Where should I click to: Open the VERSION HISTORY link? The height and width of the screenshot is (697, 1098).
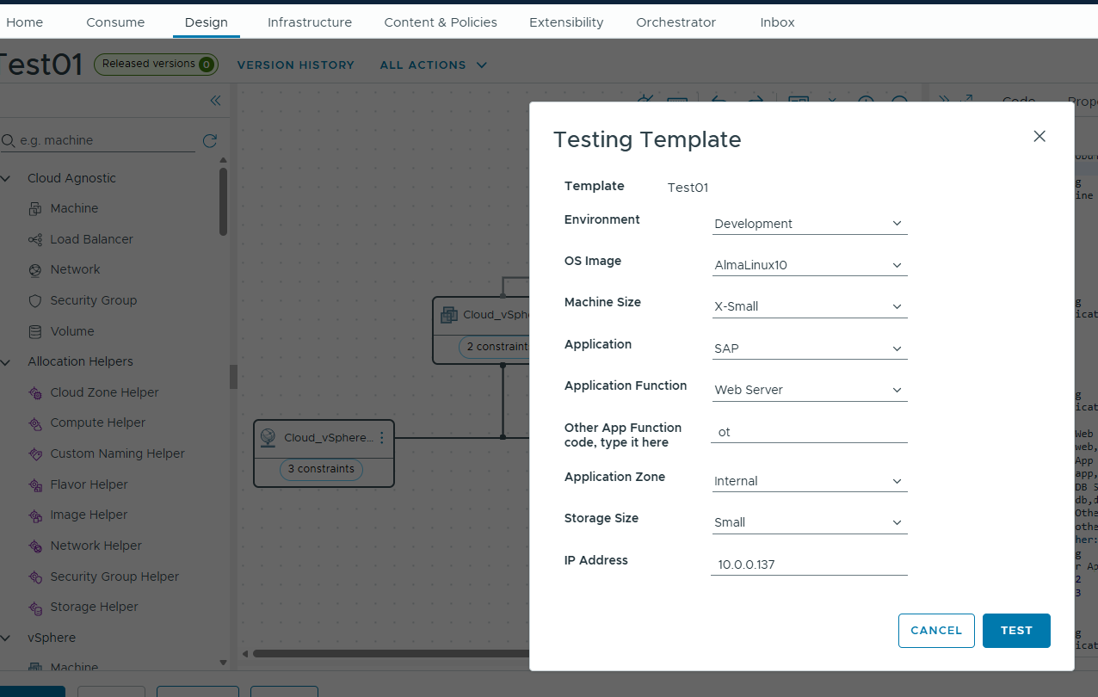pyautogui.click(x=295, y=65)
